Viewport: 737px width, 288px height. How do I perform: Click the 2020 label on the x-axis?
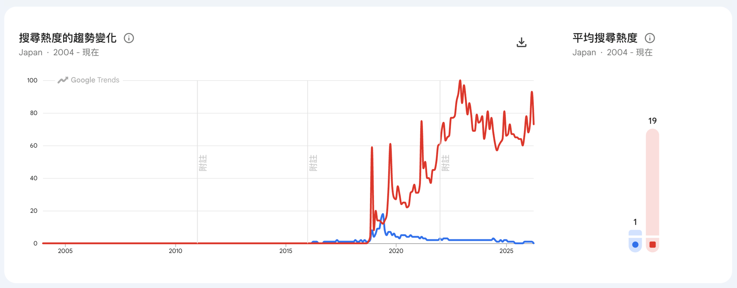(x=396, y=251)
